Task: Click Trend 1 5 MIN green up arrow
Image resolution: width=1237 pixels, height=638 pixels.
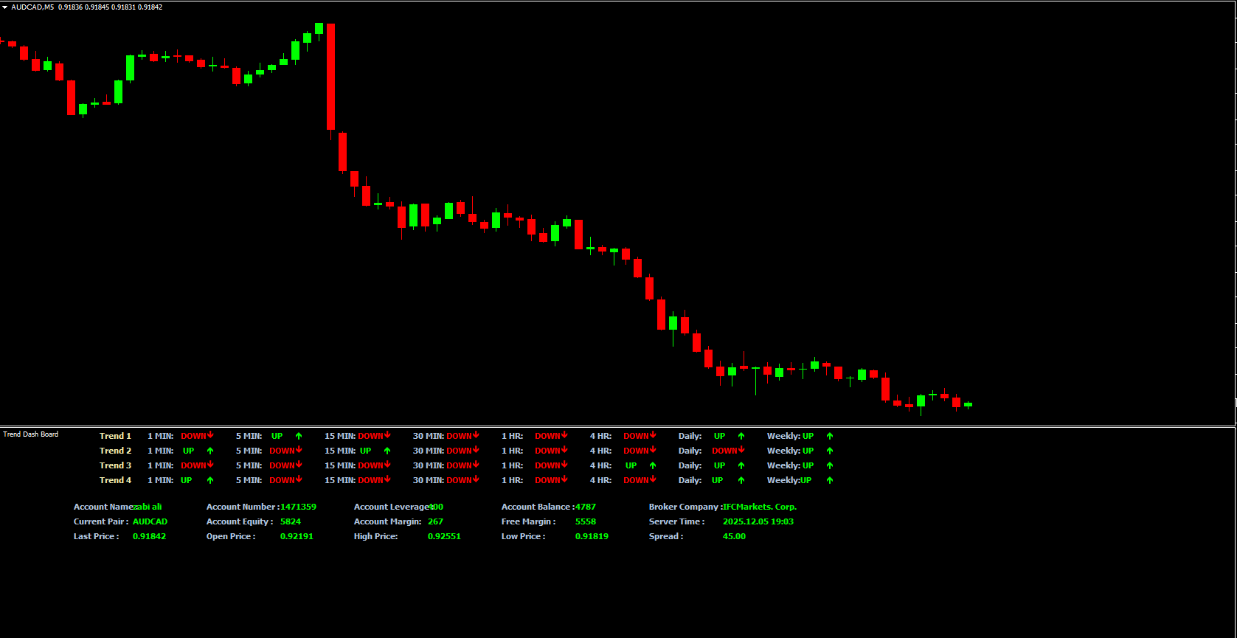Action: click(299, 436)
